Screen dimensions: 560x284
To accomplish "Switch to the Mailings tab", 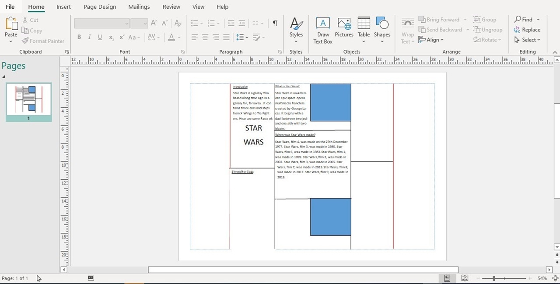I will point(139,7).
